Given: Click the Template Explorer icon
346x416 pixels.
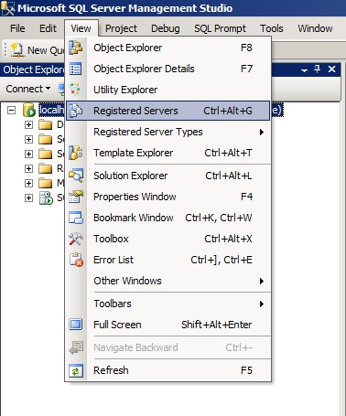Looking at the screenshot, I should point(76,153).
